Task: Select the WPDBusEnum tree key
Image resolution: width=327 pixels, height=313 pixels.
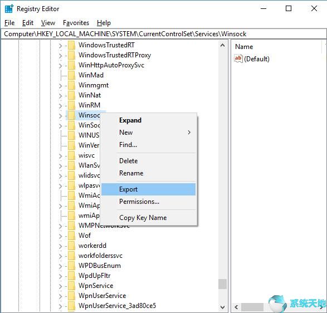Action: [x=100, y=266]
